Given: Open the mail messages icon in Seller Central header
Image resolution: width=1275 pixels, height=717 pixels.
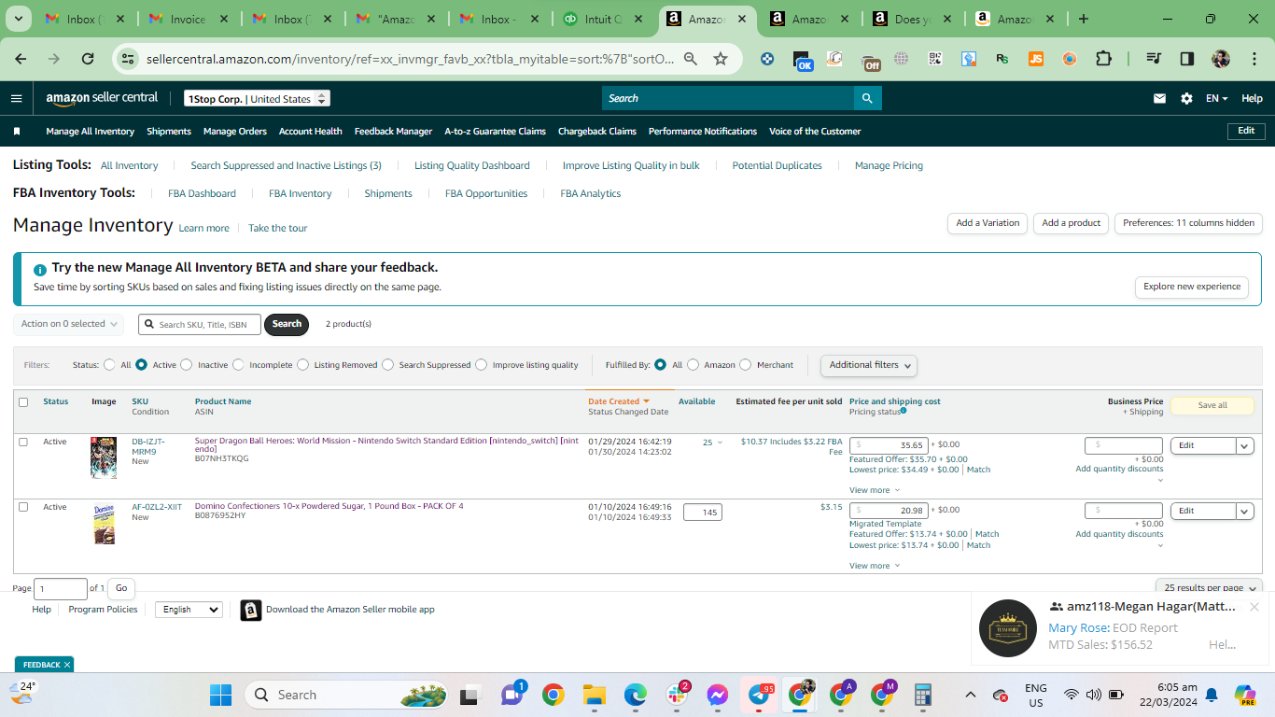Looking at the screenshot, I should [x=1160, y=98].
